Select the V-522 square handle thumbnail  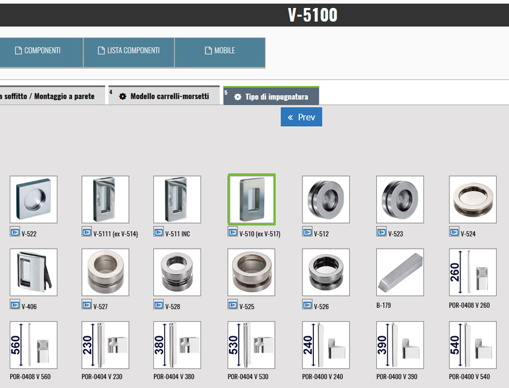(x=33, y=199)
